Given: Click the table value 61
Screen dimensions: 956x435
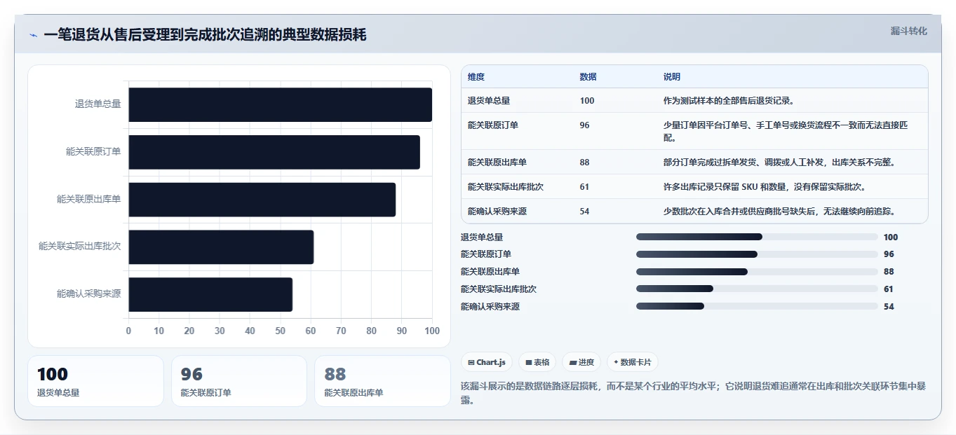Looking at the screenshot, I should pos(585,187).
